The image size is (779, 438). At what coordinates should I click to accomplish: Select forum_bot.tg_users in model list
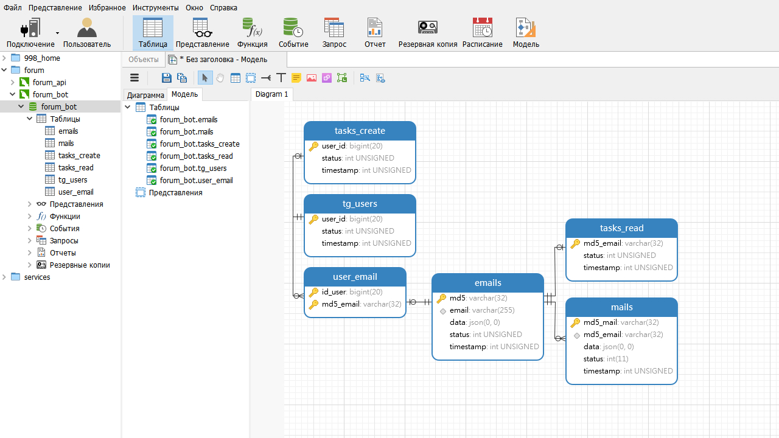(193, 168)
